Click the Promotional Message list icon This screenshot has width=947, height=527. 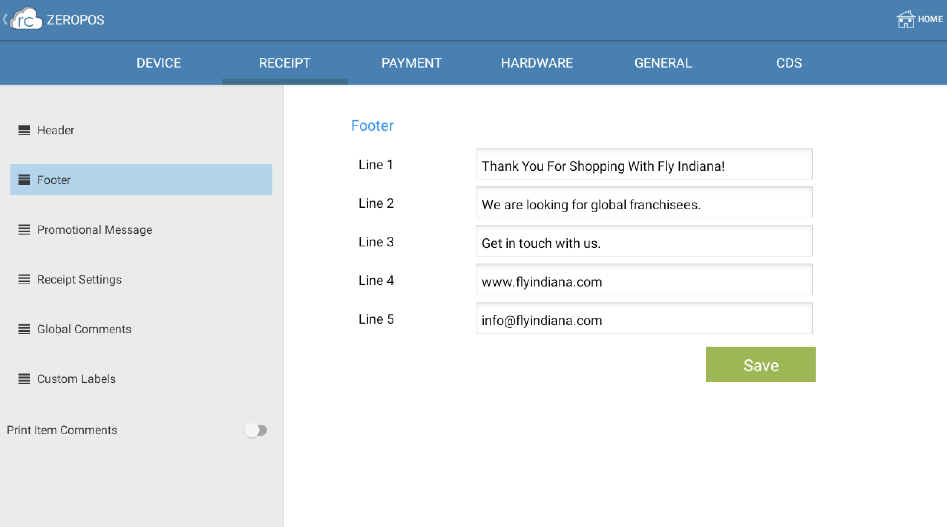tap(24, 230)
